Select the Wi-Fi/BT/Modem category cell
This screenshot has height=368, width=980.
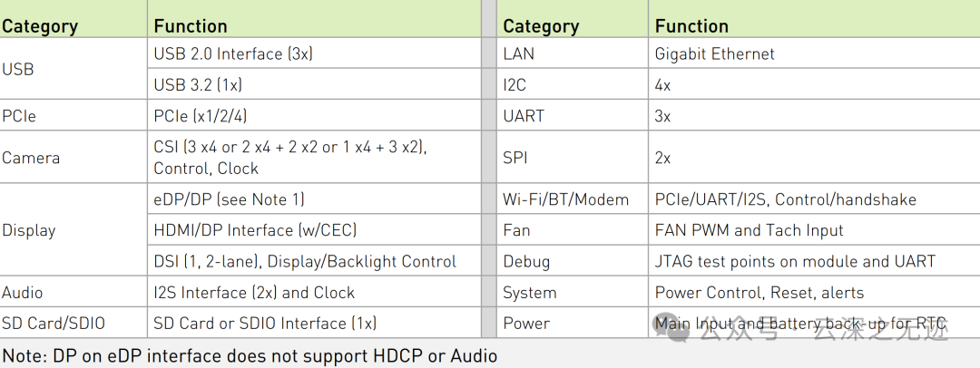pos(566,199)
